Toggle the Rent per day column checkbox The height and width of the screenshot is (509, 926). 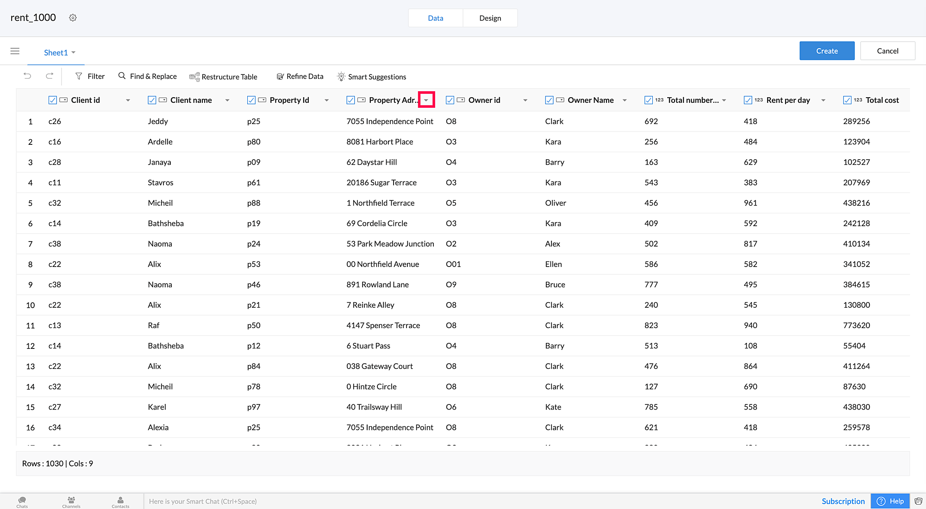(x=748, y=100)
